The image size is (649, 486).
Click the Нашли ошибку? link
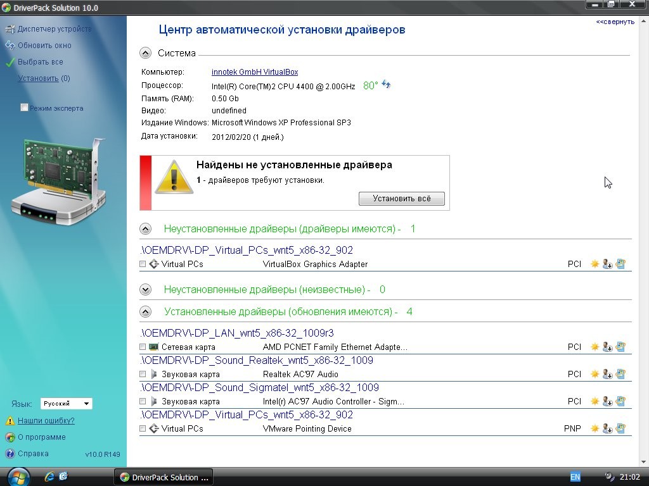pyautogui.click(x=46, y=421)
